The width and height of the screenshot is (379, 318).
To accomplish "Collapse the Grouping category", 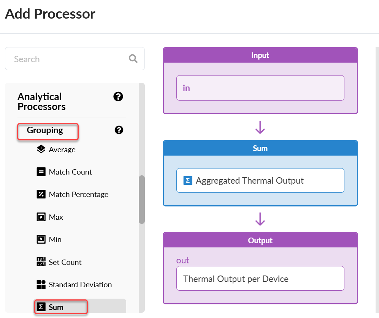I will 45,131.
